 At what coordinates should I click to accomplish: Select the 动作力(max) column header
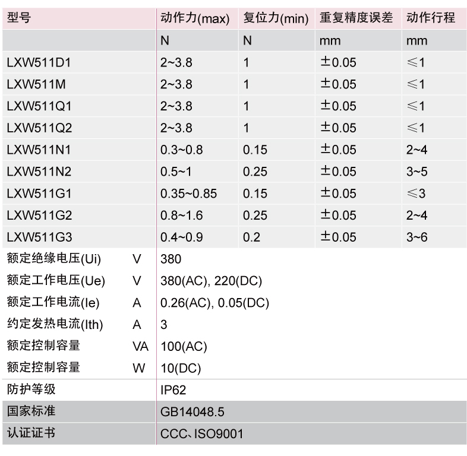click(x=195, y=18)
